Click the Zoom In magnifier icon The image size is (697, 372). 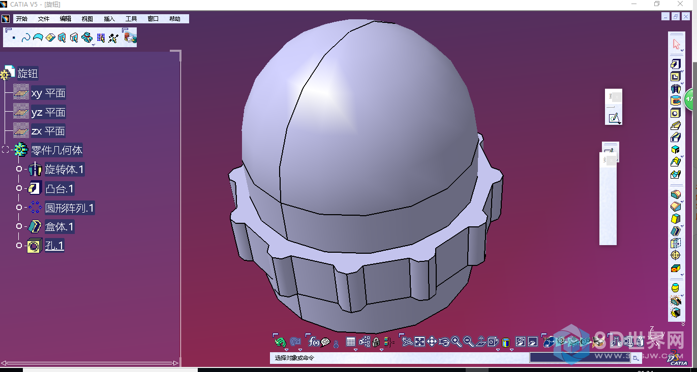click(x=456, y=342)
